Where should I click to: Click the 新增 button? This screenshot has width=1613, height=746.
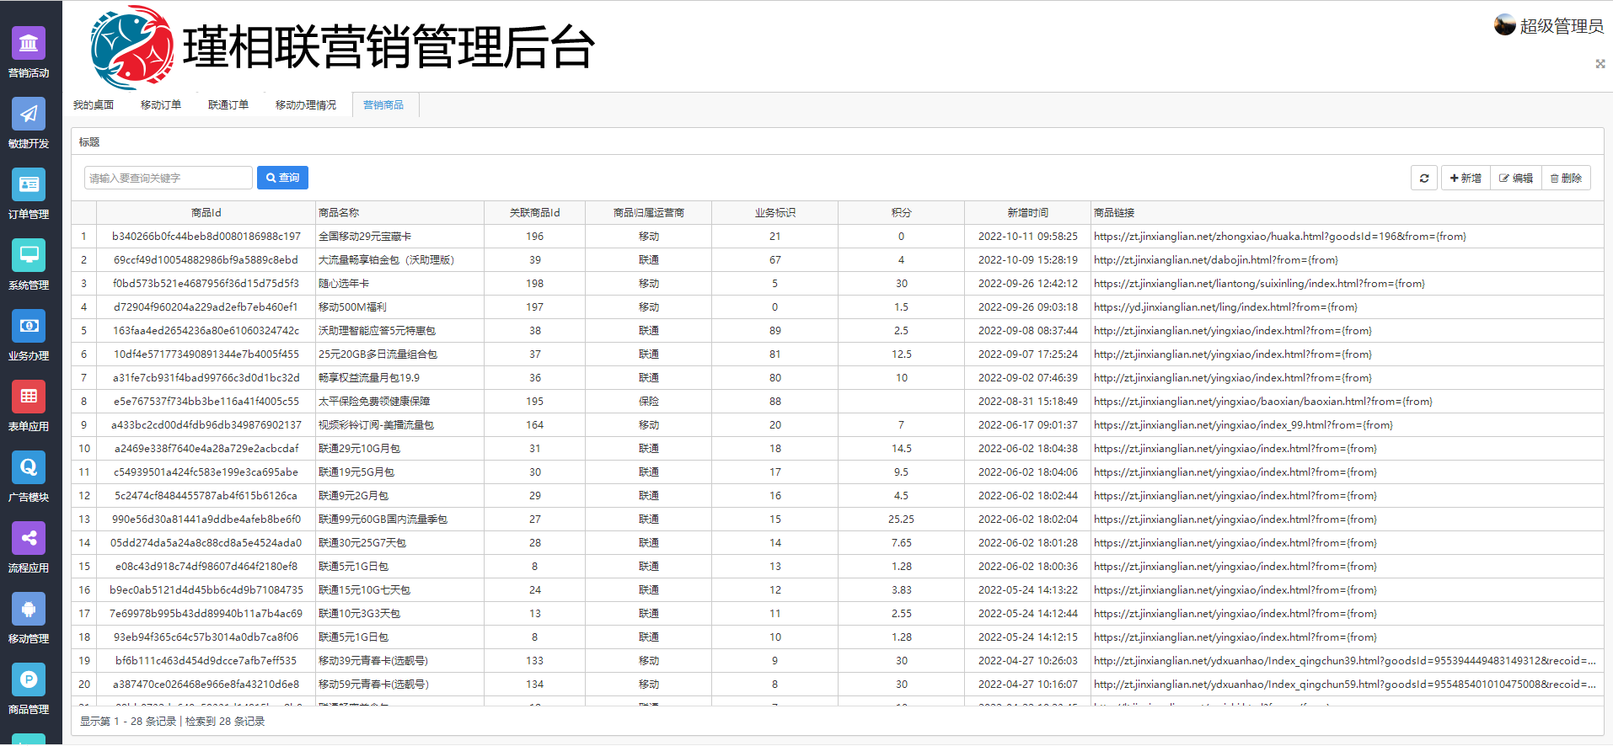1466,178
